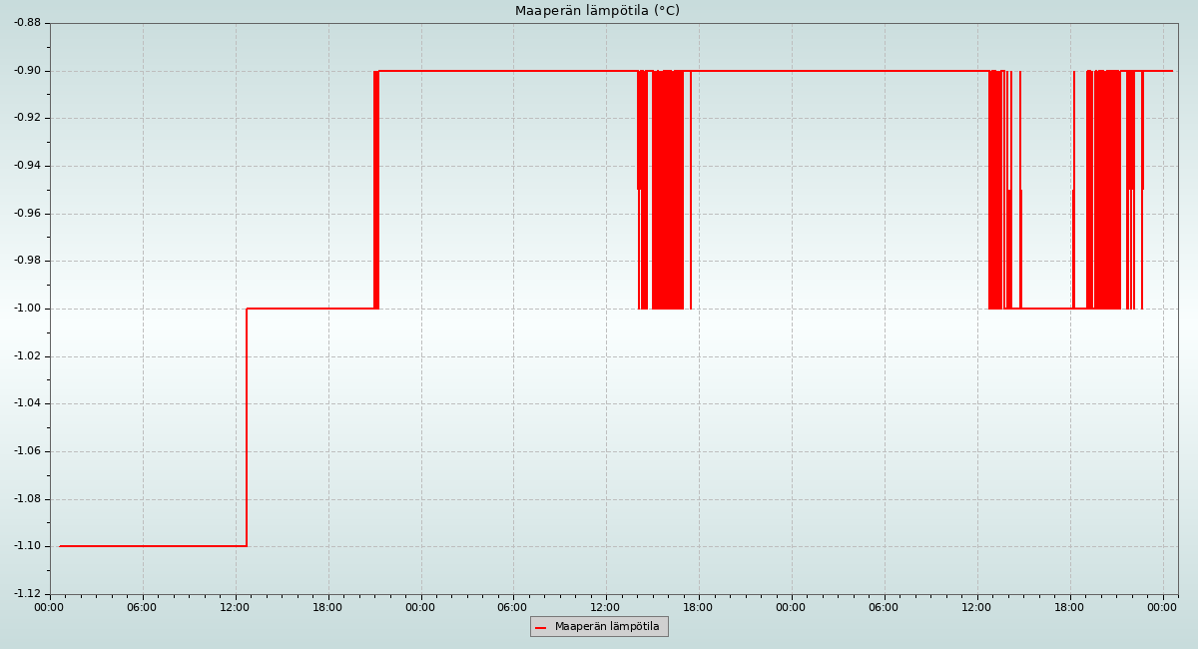
Task: Click the red line segment at -1.00 level
Action: click(309, 309)
